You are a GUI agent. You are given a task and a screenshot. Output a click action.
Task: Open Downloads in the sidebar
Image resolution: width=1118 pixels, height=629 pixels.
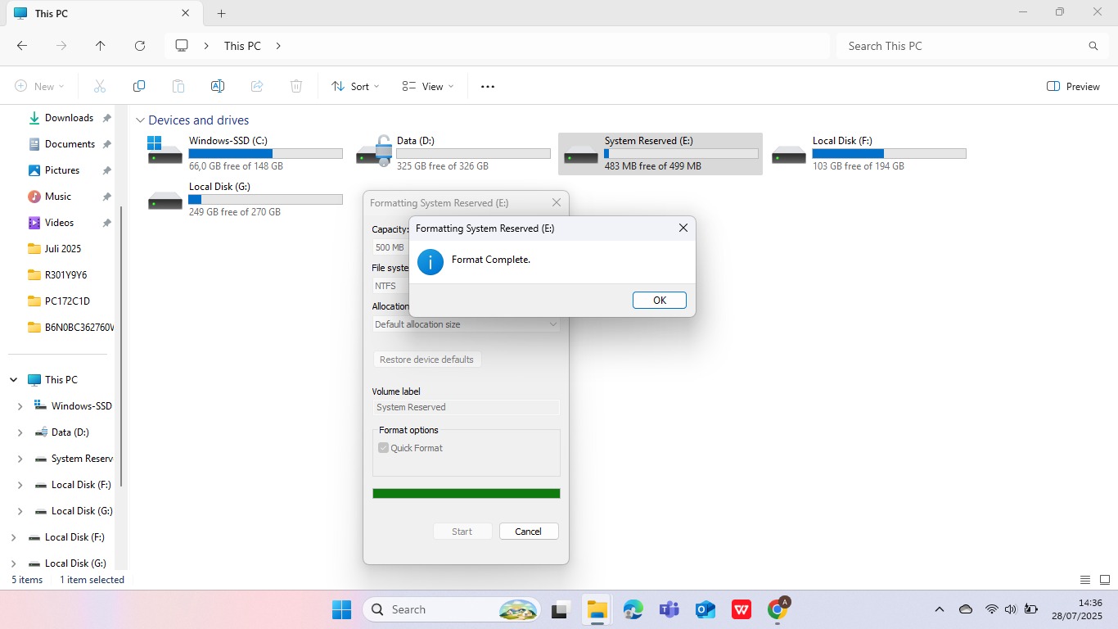(69, 118)
